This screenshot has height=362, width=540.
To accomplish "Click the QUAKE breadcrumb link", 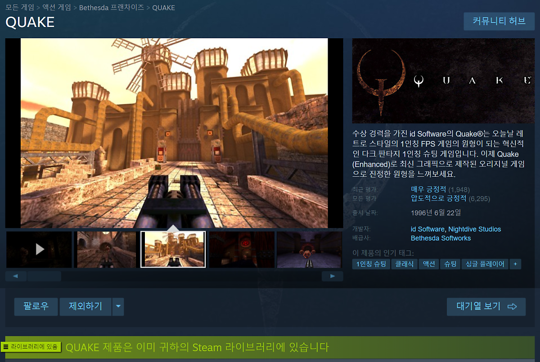I will click(x=164, y=7).
